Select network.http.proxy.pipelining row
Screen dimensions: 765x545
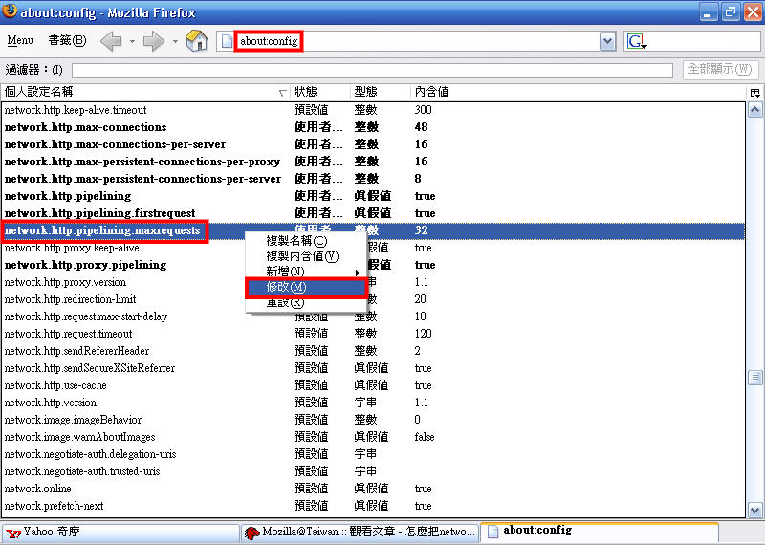(x=373, y=265)
